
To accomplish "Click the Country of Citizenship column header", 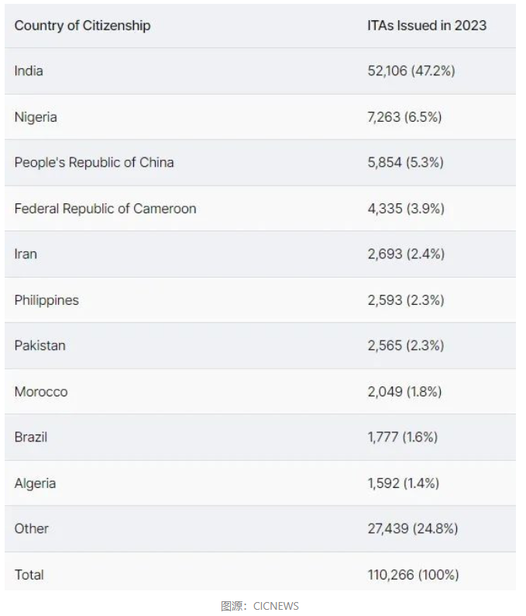I will (82, 26).
